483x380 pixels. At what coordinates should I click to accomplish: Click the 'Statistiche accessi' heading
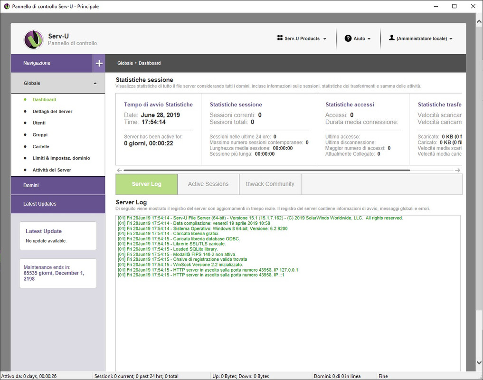pos(350,105)
